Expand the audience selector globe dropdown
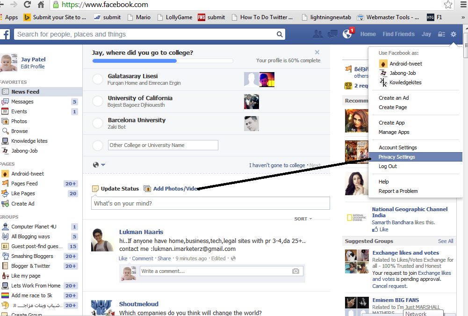The image size is (468, 316). pos(97,164)
